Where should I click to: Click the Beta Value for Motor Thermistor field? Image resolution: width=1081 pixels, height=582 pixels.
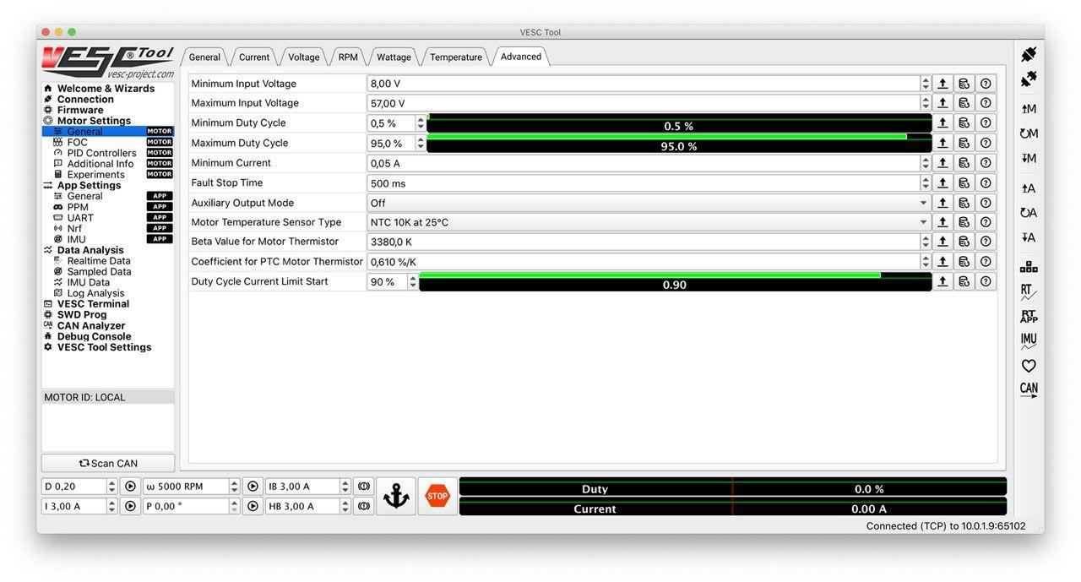643,242
